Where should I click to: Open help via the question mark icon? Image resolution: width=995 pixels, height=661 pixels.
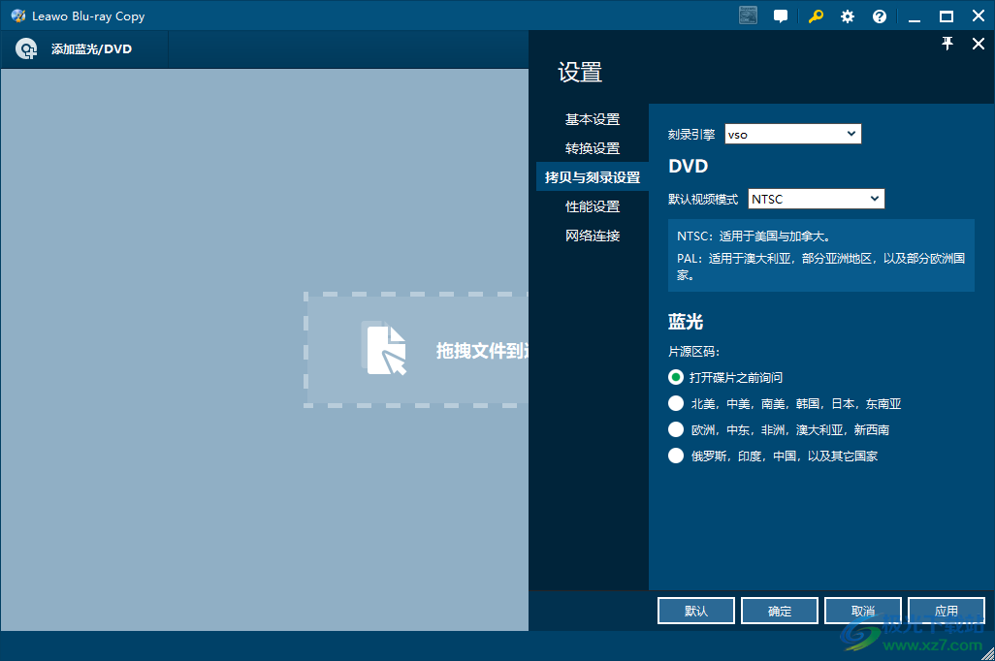(x=879, y=16)
